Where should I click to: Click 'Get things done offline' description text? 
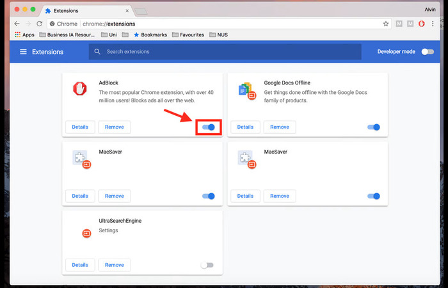(x=316, y=97)
